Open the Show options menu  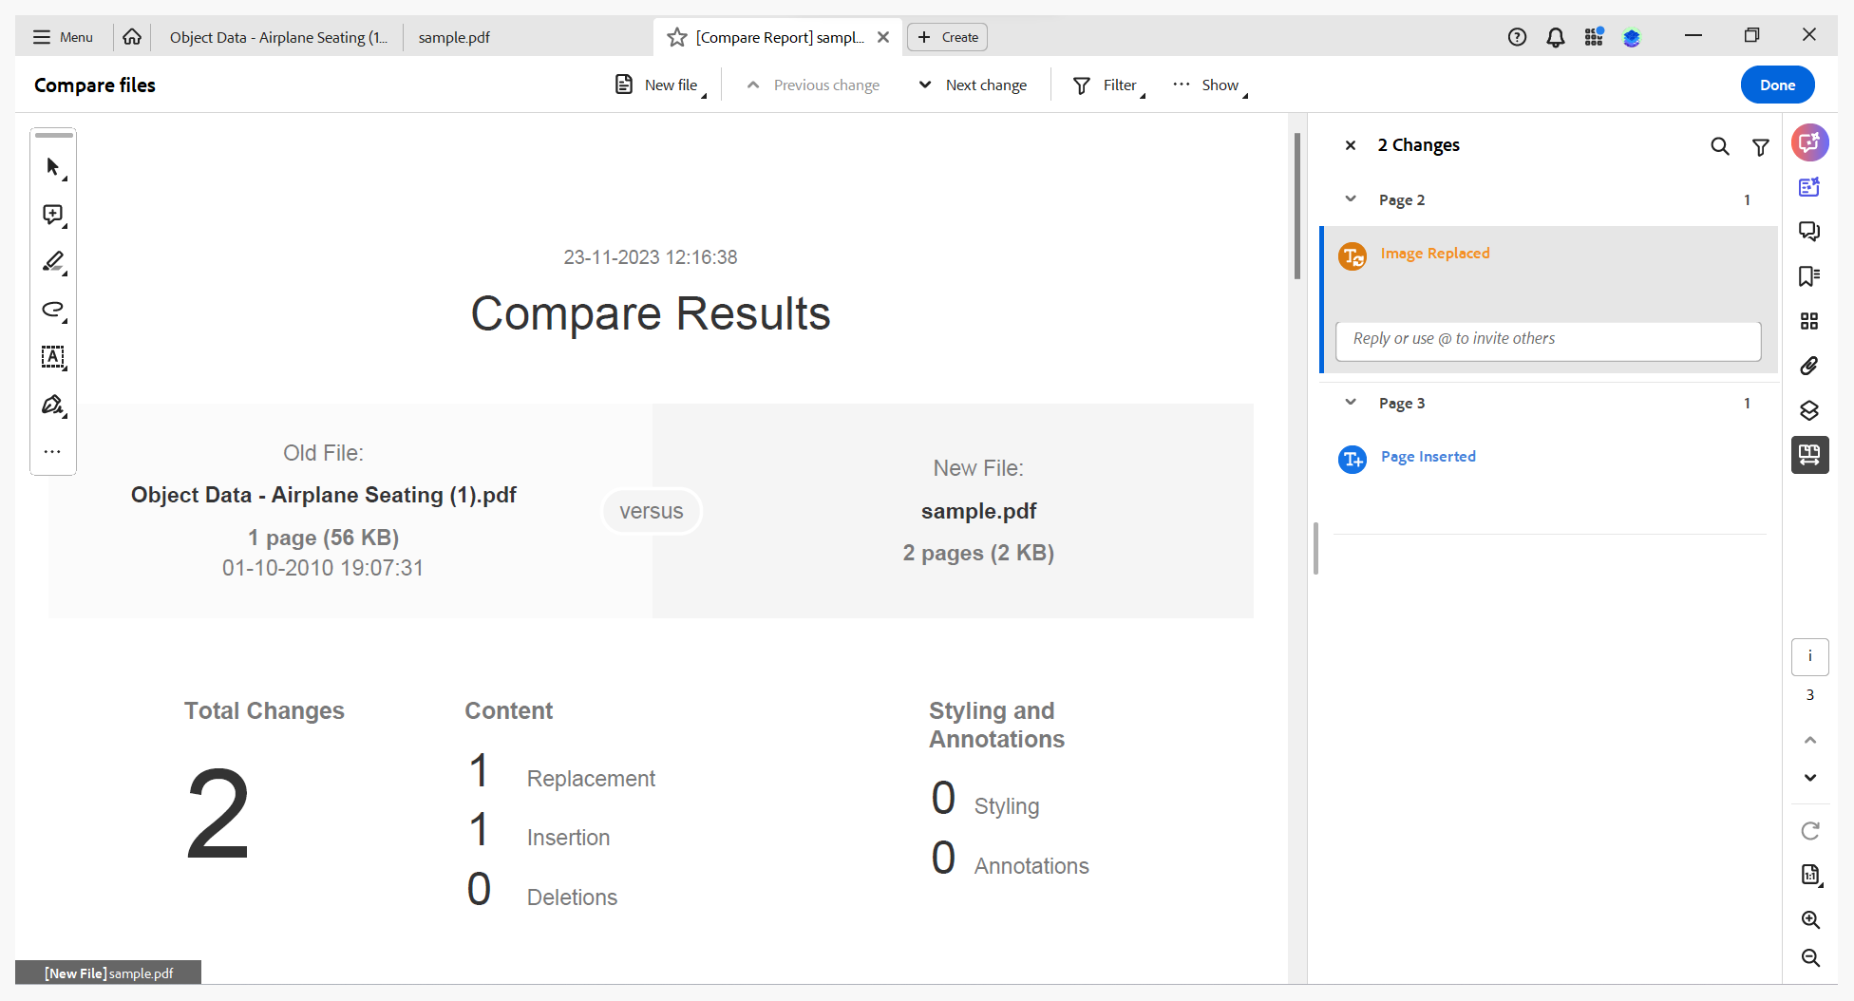(x=1209, y=85)
